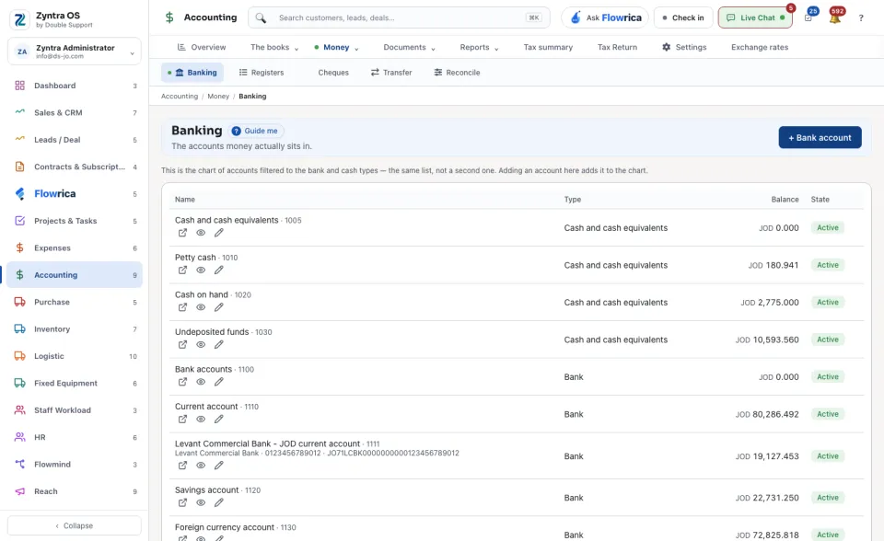Open the Transfer tab
The height and width of the screenshot is (541, 884).
click(391, 72)
